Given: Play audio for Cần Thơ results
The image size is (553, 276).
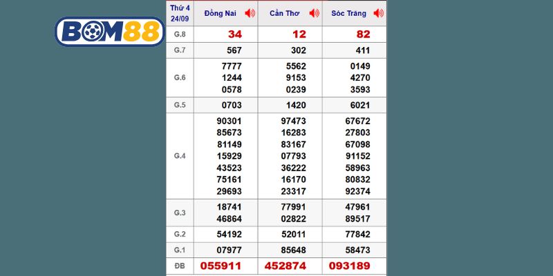Looking at the screenshot, I should point(314,13).
